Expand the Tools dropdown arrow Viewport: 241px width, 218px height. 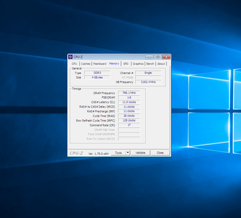128,153
